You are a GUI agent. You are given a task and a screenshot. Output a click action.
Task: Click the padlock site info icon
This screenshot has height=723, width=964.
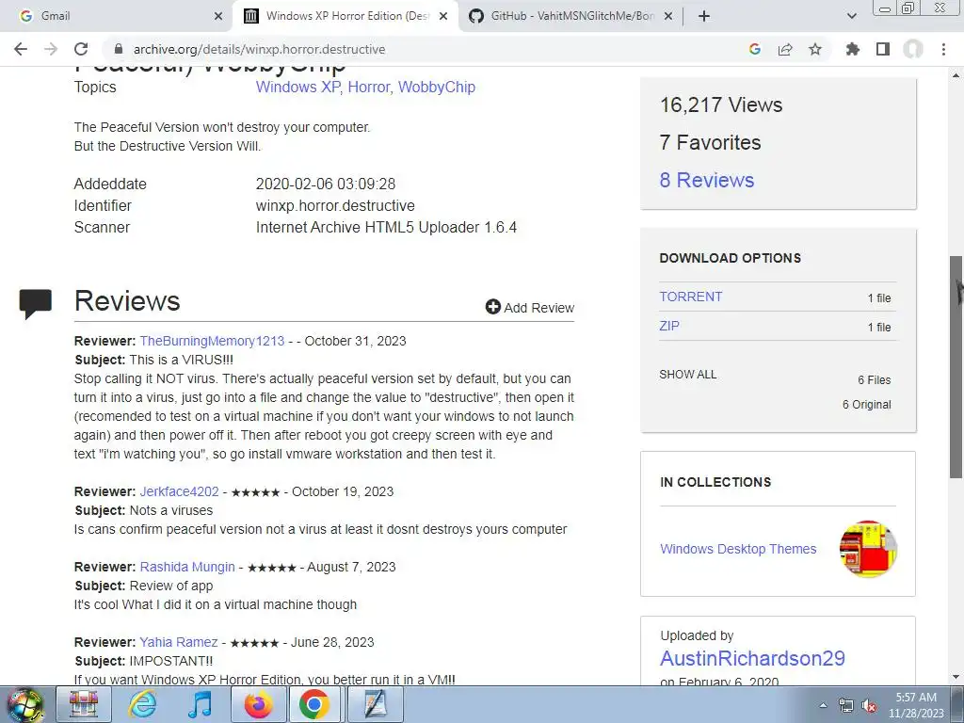[x=119, y=49]
